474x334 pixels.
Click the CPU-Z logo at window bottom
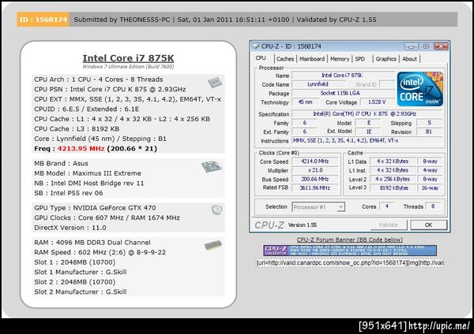pyautogui.click(x=269, y=225)
